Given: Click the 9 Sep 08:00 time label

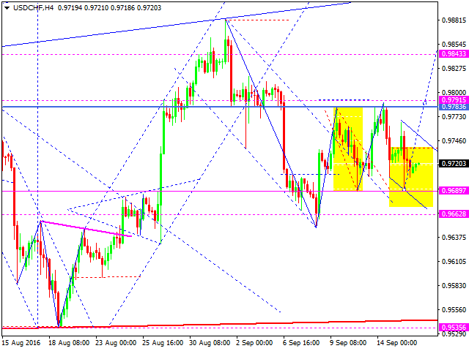Looking at the screenshot, I should click(x=348, y=343).
